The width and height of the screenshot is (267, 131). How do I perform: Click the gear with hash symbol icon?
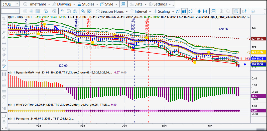tap(83, 11)
